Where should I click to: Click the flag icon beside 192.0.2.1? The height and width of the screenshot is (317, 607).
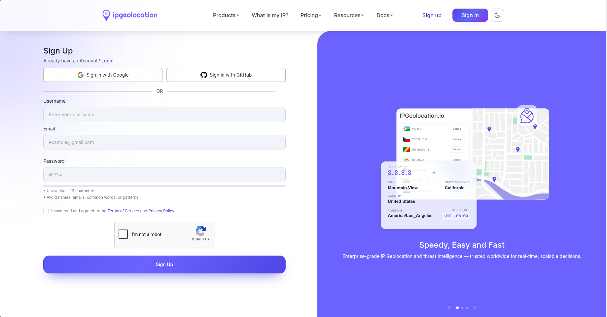(407, 129)
